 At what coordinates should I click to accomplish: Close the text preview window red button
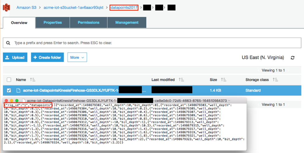(7, 101)
